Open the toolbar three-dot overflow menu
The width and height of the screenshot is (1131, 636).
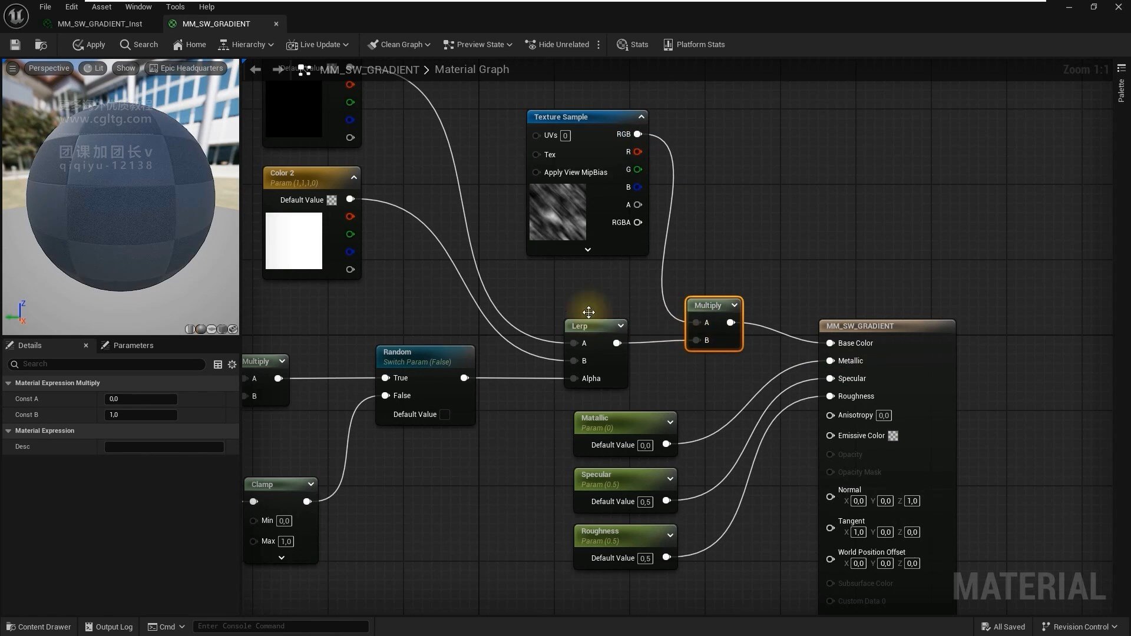point(598,45)
